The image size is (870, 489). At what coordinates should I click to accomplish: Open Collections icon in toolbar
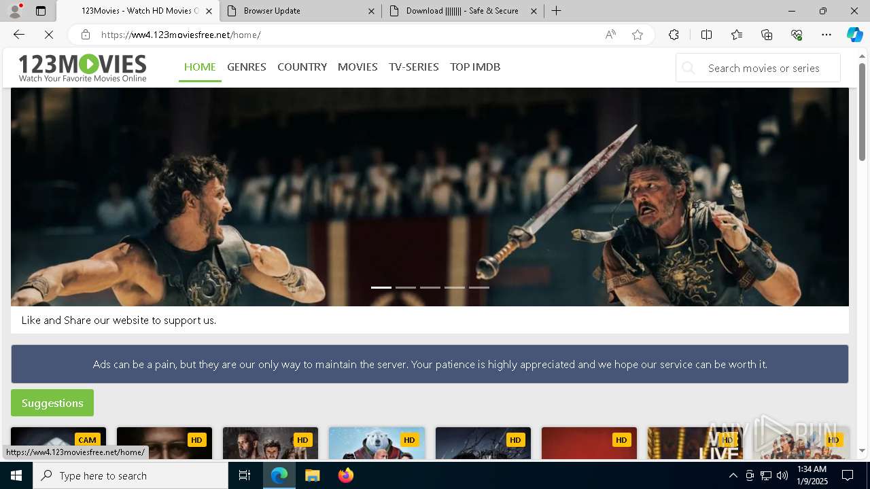click(767, 35)
